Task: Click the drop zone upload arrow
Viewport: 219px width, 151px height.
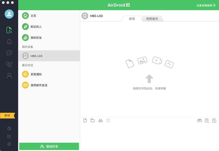Action: coord(149,79)
